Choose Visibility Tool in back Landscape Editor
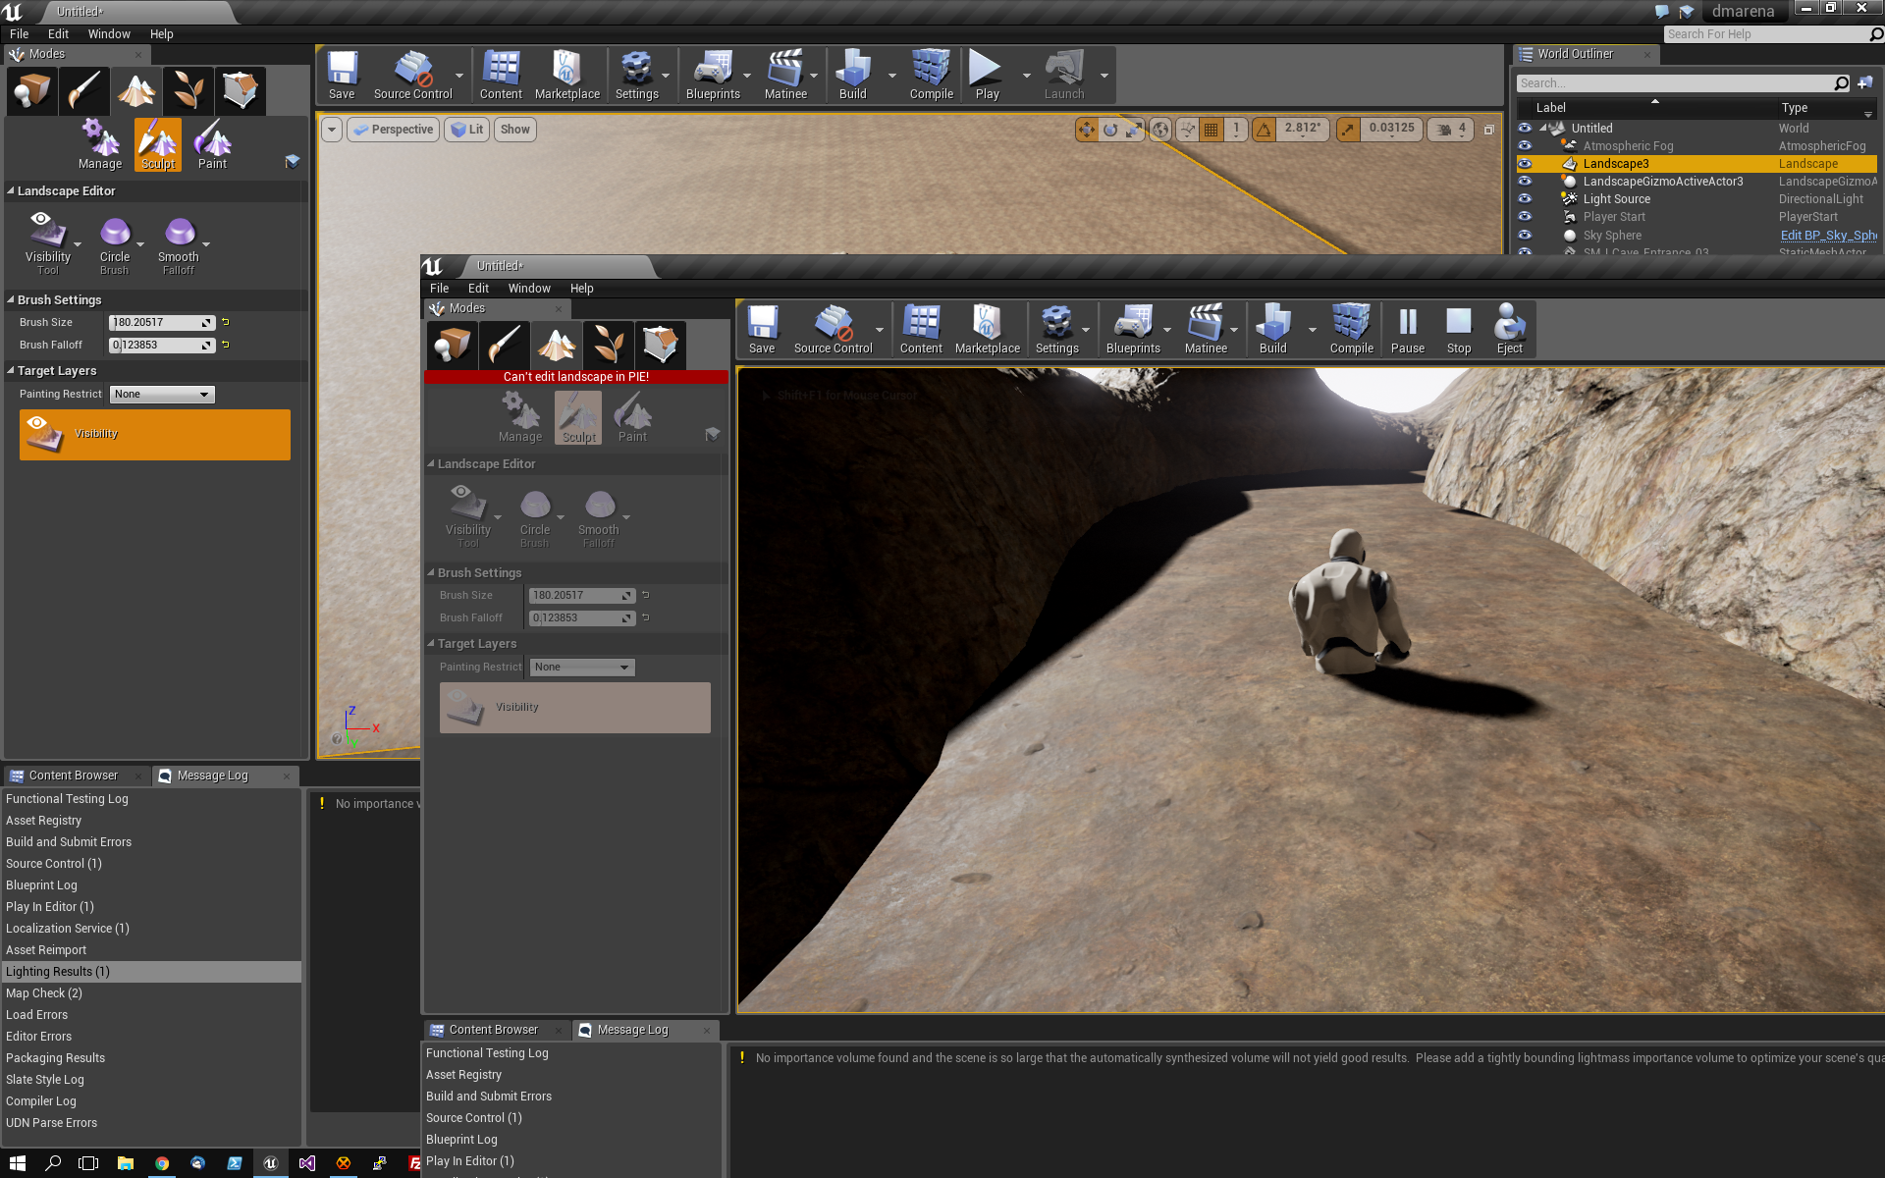Screen dimensions: 1885x1178 pos(47,245)
